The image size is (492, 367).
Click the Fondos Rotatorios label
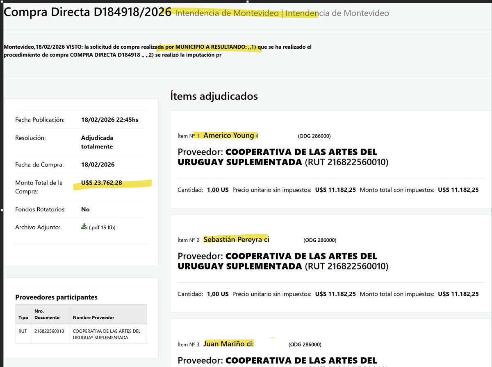click(41, 209)
